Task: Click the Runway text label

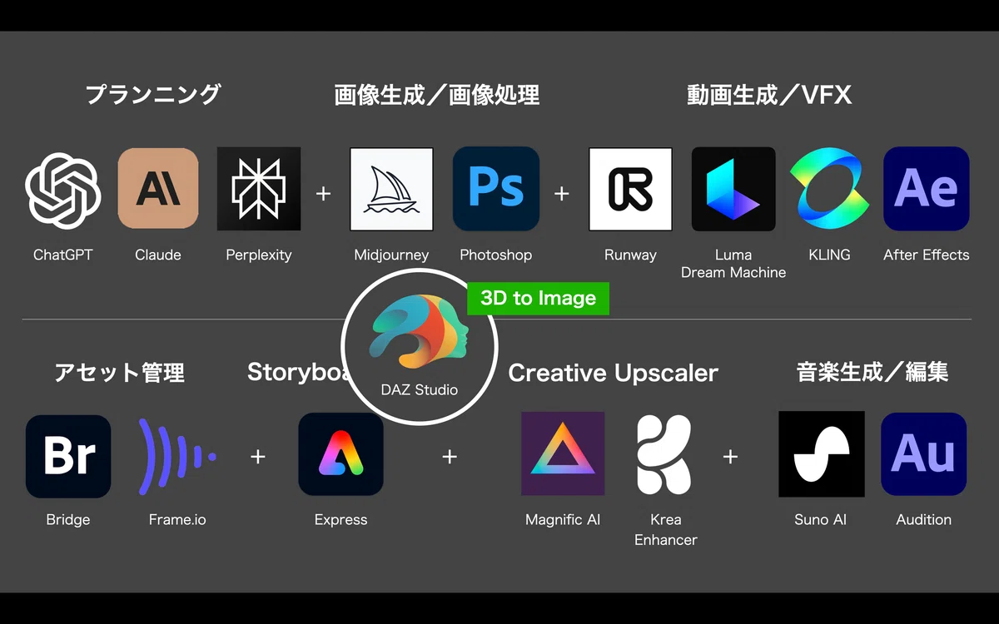Action: click(x=630, y=255)
